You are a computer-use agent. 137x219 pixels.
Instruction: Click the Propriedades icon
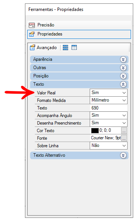[32, 34]
